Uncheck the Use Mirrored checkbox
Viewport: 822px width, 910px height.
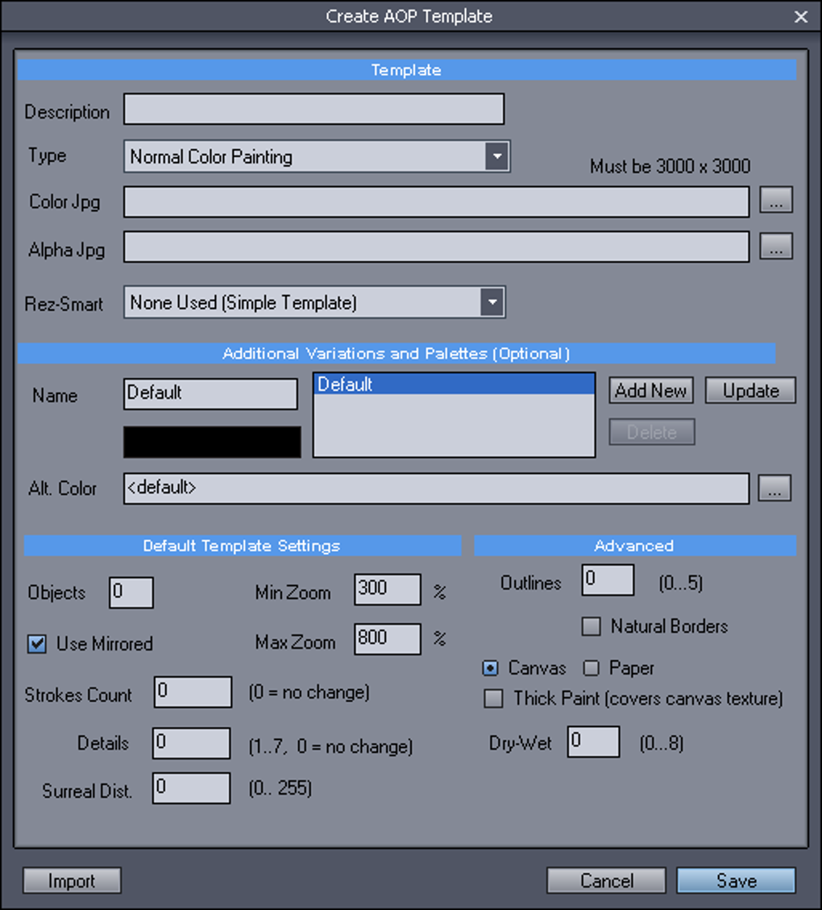point(37,644)
